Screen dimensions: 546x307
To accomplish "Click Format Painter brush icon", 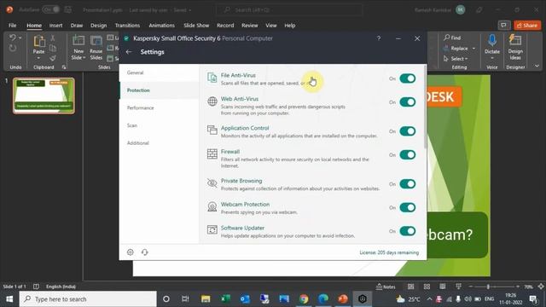I will tap(53, 58).
